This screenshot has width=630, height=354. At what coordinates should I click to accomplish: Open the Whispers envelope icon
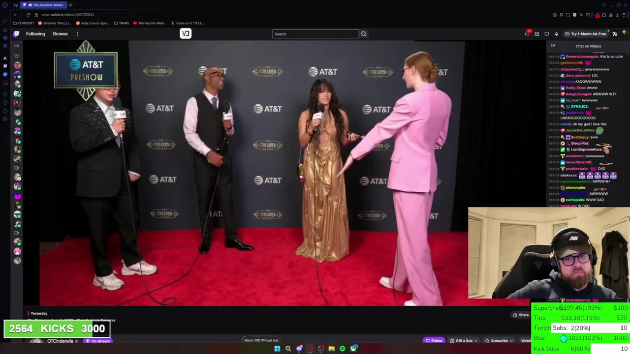point(537,34)
